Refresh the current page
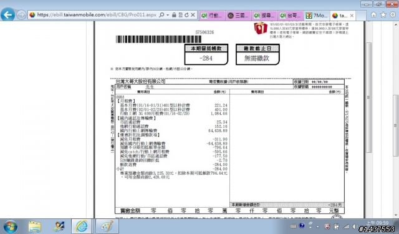The height and width of the screenshot is (234, 399). click(x=186, y=15)
